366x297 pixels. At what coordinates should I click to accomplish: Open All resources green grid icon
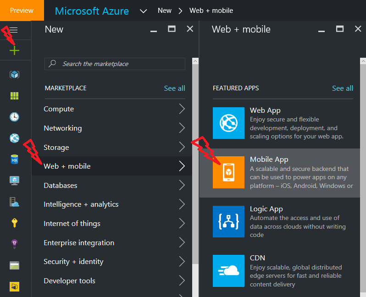(x=15, y=96)
